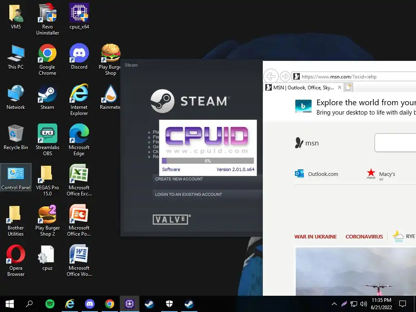Click the Valve logo in Steam window
This screenshot has height=312, width=416.
(x=171, y=219)
